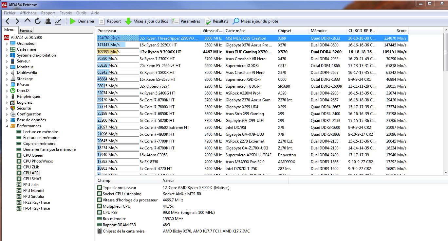Image resolution: width=448 pixels, height=241 pixels.
Task: Open Résultats in the toolbar
Action: (216, 21)
